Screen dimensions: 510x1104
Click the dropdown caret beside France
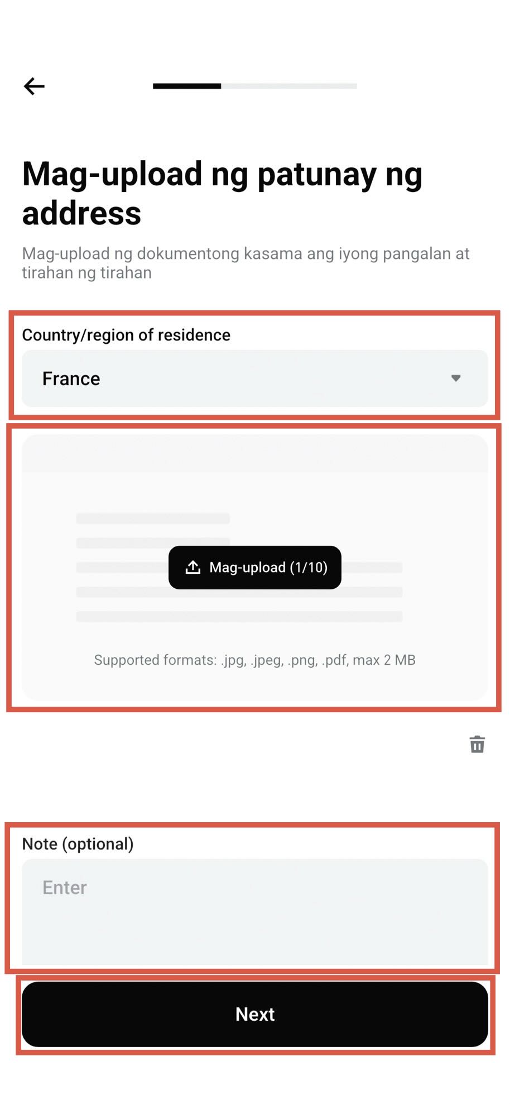click(x=456, y=378)
